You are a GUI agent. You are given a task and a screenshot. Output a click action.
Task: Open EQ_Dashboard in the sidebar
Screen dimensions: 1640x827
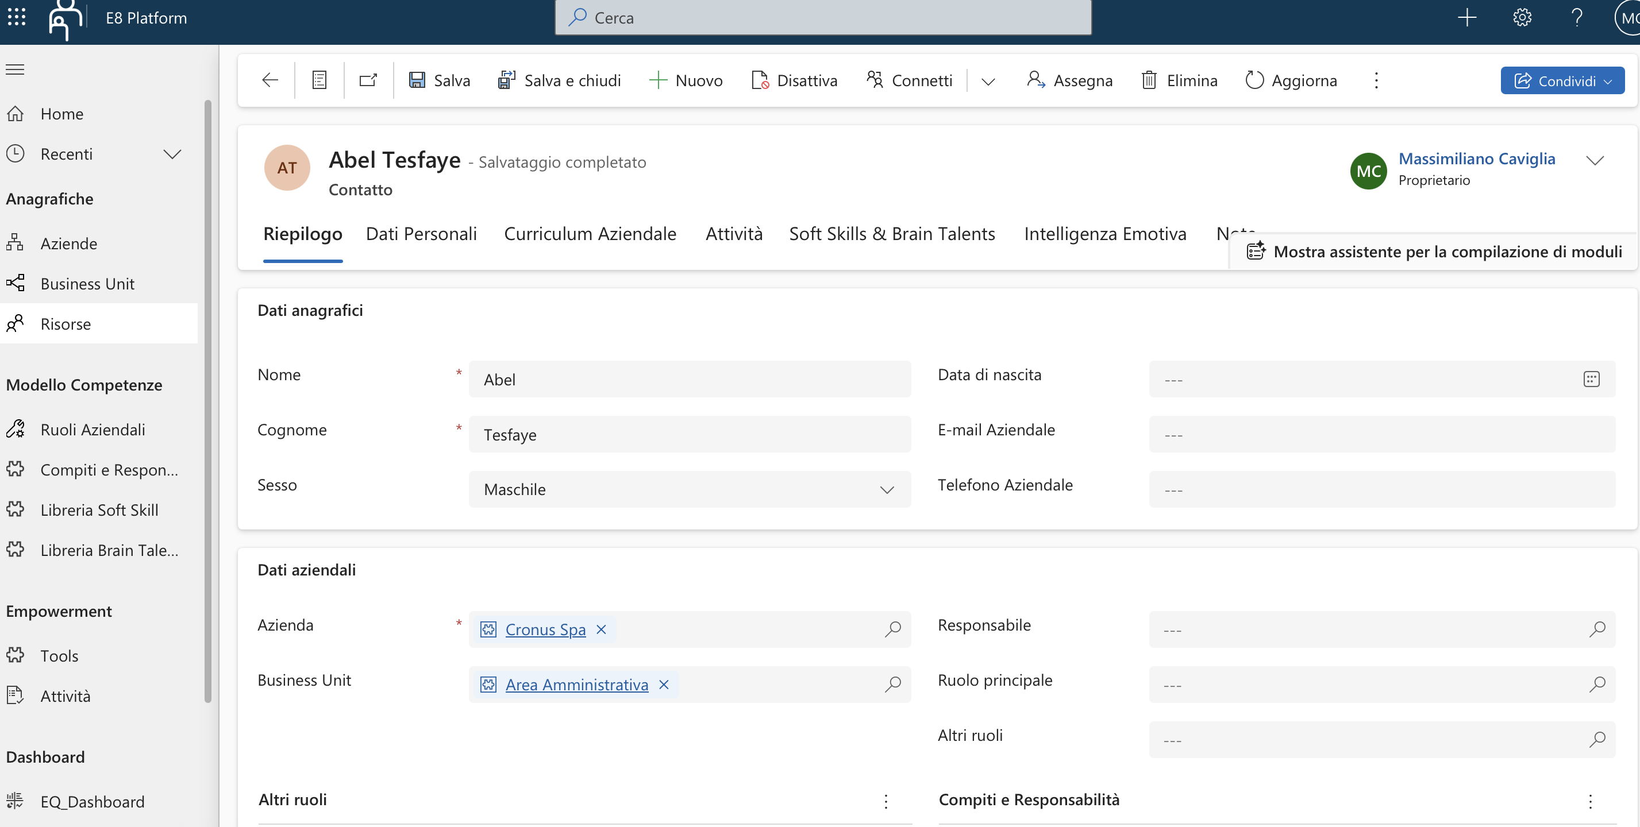tap(99, 802)
